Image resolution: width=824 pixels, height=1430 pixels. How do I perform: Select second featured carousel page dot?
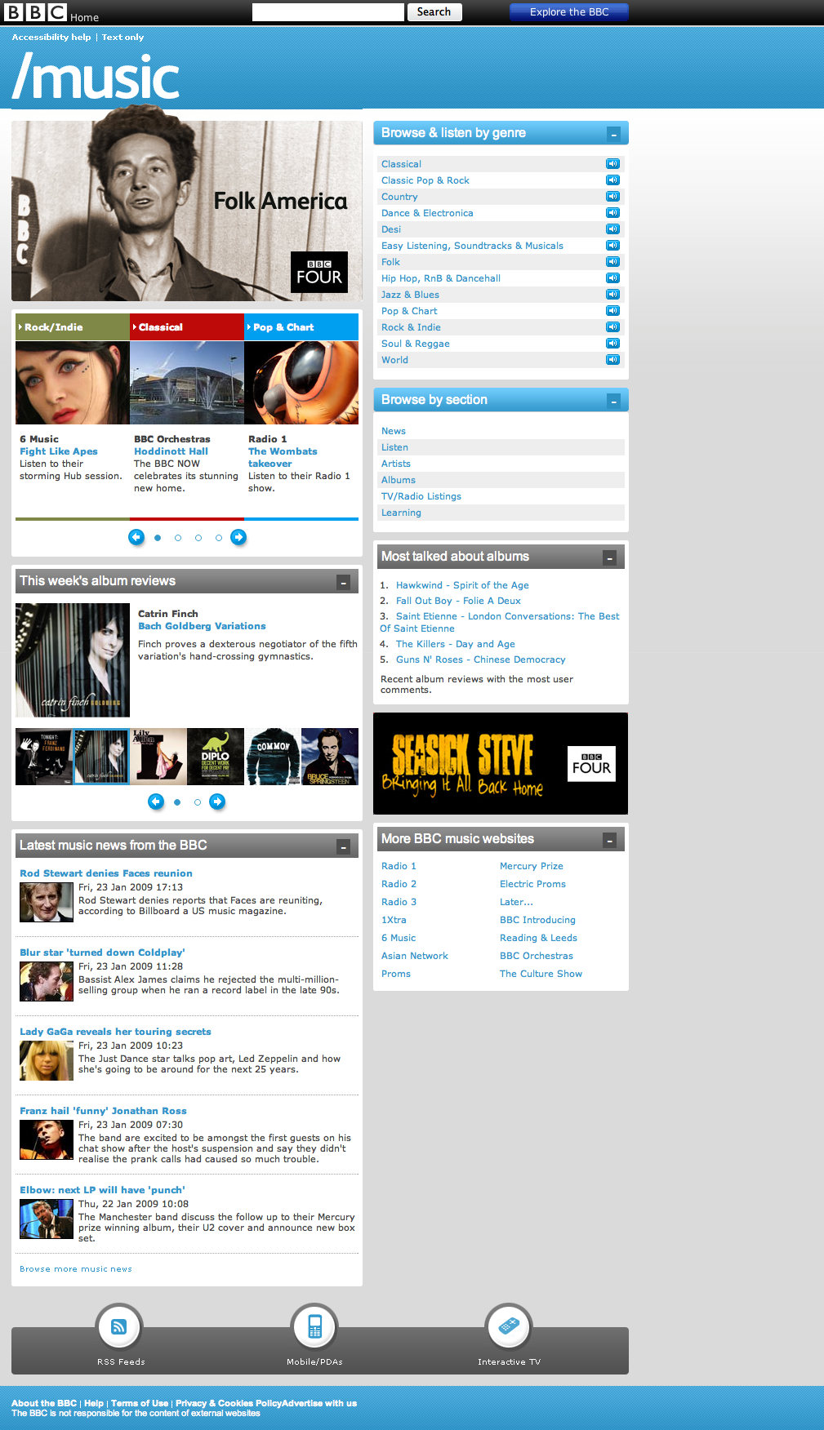pyautogui.click(x=178, y=538)
